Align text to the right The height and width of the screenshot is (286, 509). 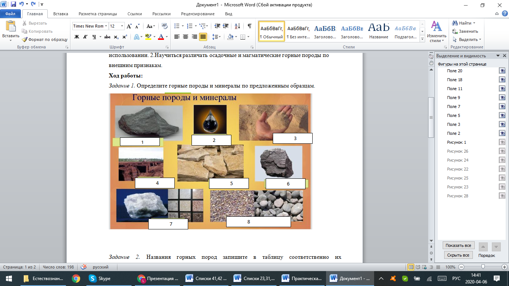point(195,36)
